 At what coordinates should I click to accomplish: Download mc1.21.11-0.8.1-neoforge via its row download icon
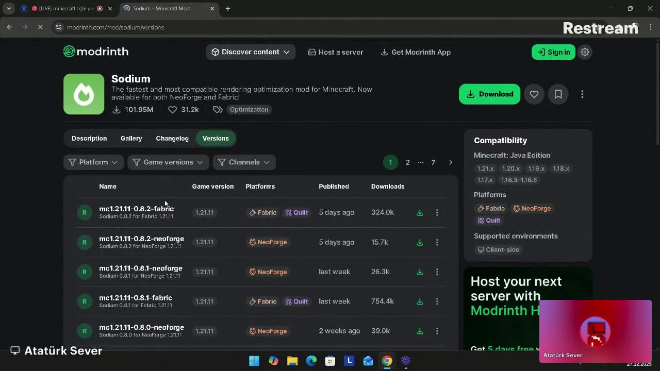[x=420, y=272]
